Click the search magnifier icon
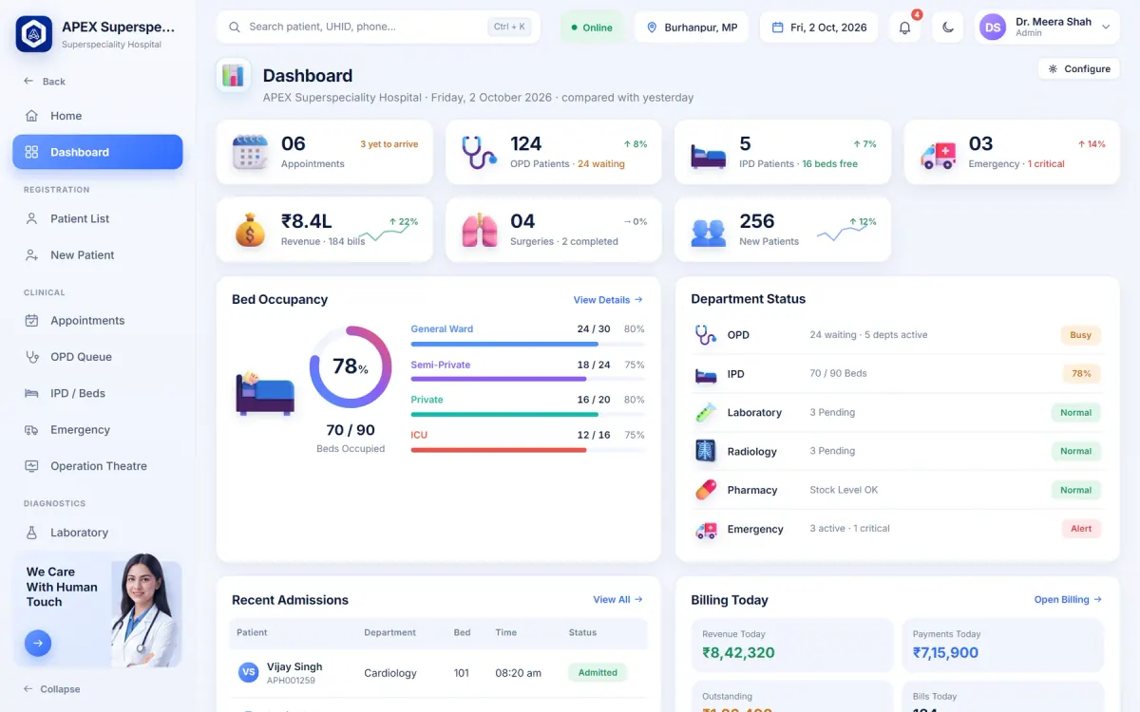Viewport: 1140px width, 712px height. tap(234, 27)
